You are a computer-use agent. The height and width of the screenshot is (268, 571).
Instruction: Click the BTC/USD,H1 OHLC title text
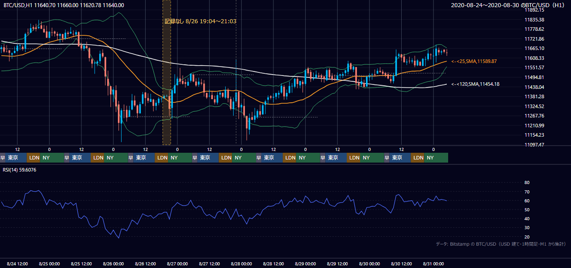tap(64, 5)
